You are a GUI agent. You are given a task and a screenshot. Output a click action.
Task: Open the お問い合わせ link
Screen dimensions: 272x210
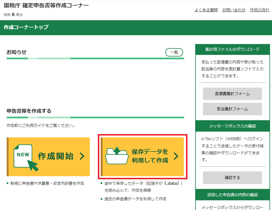pos(234,10)
